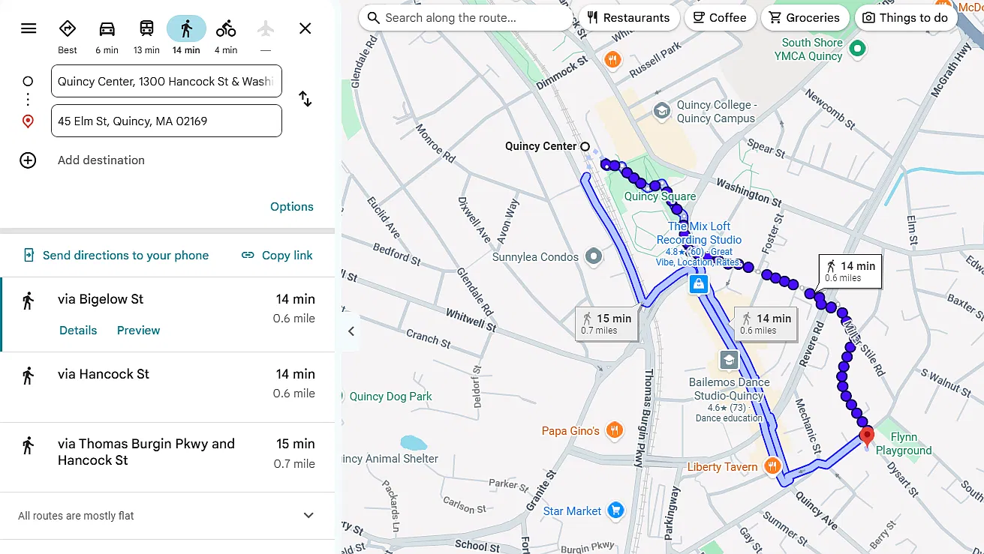Click the Bailemos Dance Studio pin
The height and width of the screenshot is (554, 984).
click(x=729, y=361)
